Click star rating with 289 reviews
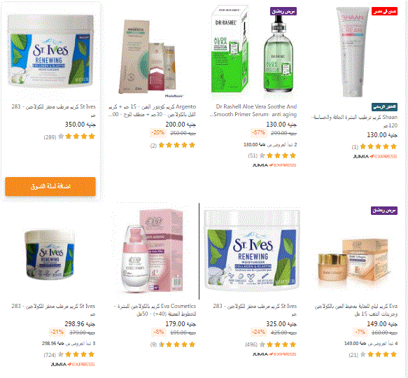The image size is (408, 378). point(76,136)
